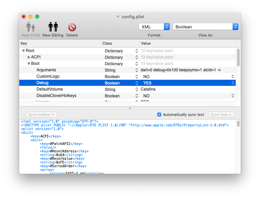This screenshot has height=199, width=260.
Task: Click the config.plist document icon in title bar
Action: 118,17
